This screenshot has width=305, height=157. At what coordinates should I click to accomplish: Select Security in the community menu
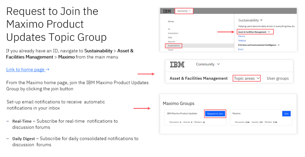click(x=171, y=42)
